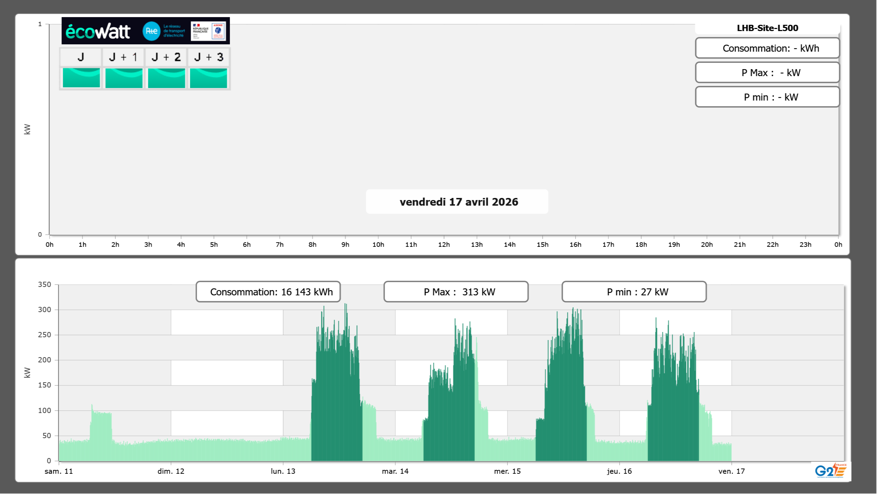Select the J + 1 forecast tab
This screenshot has height=494, width=877.
[123, 57]
